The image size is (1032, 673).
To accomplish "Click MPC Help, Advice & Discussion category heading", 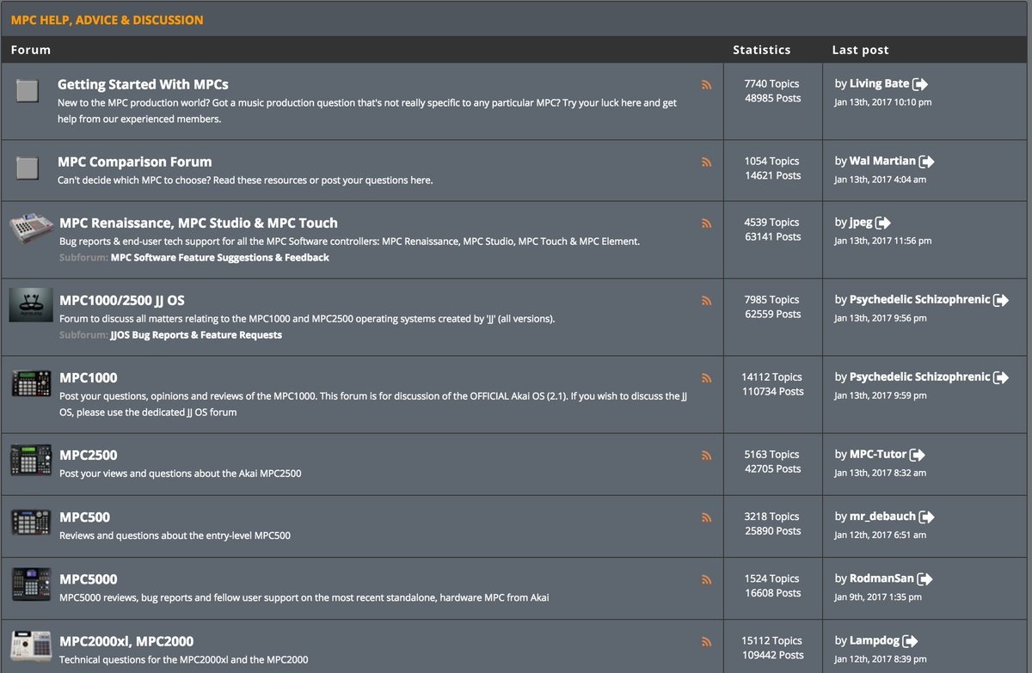I will coord(107,19).
